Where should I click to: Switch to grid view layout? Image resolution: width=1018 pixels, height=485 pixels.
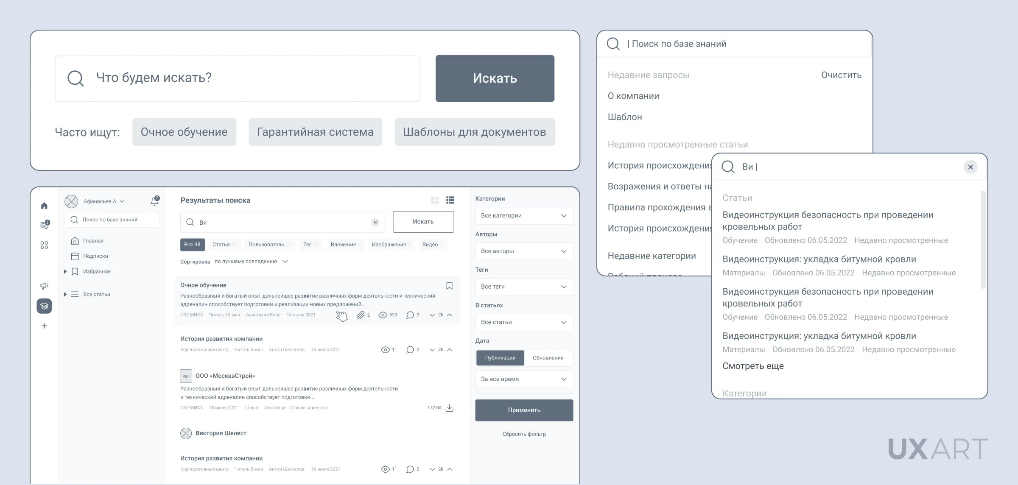[x=435, y=200]
